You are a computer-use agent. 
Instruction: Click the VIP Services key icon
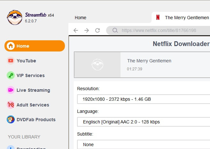coord(11,75)
